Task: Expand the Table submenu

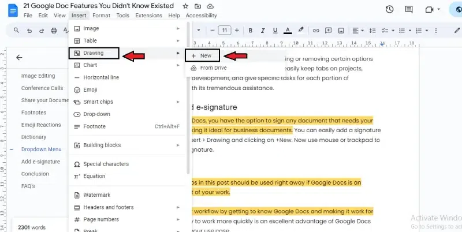Action: 127,40
